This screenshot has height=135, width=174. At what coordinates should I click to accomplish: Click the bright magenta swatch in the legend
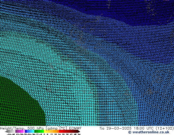(22, 131)
